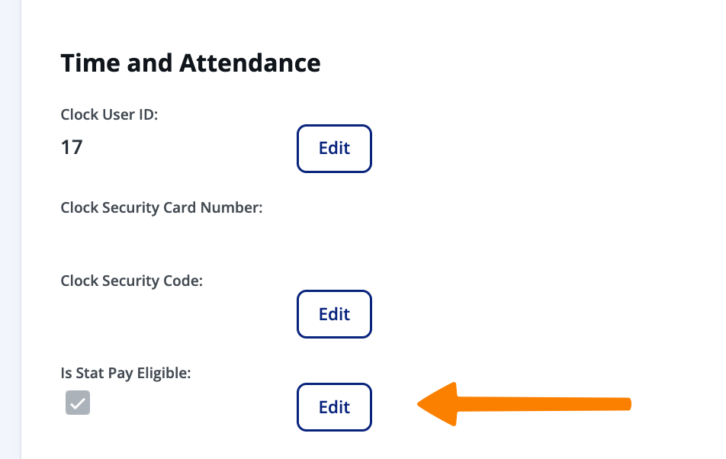Toggle the Is Stat Pay Eligible checkbox
The image size is (726, 459).
(78, 403)
